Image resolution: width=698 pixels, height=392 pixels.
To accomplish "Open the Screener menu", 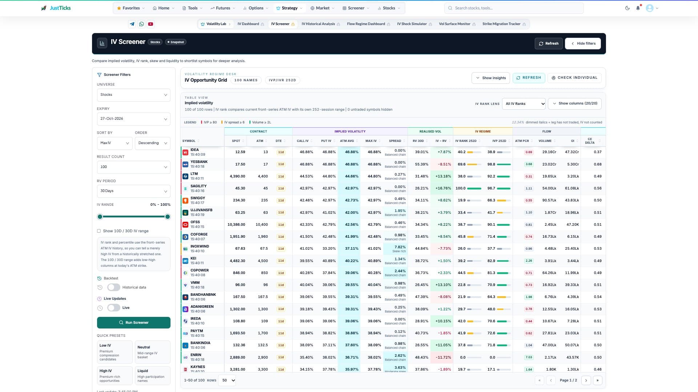I will coord(356,8).
